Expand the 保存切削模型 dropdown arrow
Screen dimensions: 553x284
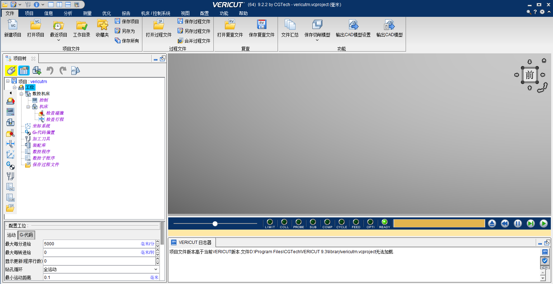(x=317, y=40)
